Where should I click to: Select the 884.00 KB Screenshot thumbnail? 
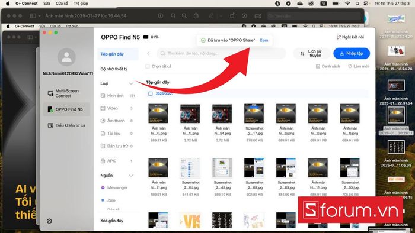[286, 168]
